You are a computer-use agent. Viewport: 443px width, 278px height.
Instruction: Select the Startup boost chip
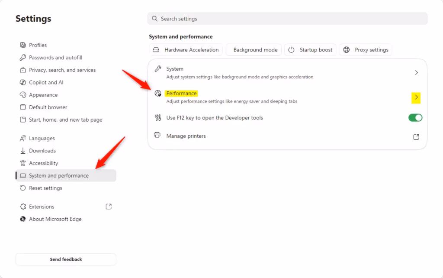(x=310, y=50)
